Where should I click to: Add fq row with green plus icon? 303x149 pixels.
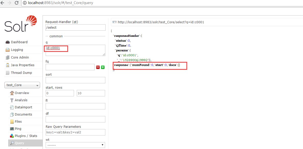(103, 67)
